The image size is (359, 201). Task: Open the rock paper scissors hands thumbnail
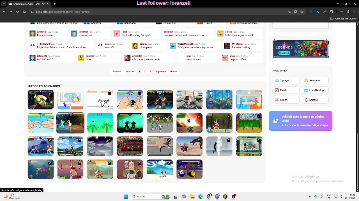coord(41,123)
